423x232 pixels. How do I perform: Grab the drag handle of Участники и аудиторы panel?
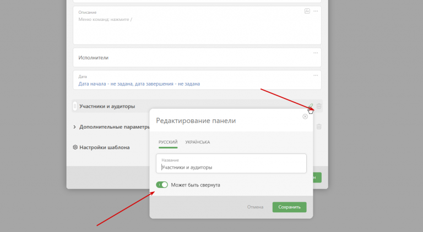click(x=75, y=106)
